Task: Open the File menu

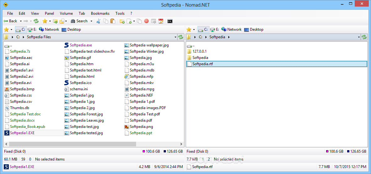Action: 10,13
